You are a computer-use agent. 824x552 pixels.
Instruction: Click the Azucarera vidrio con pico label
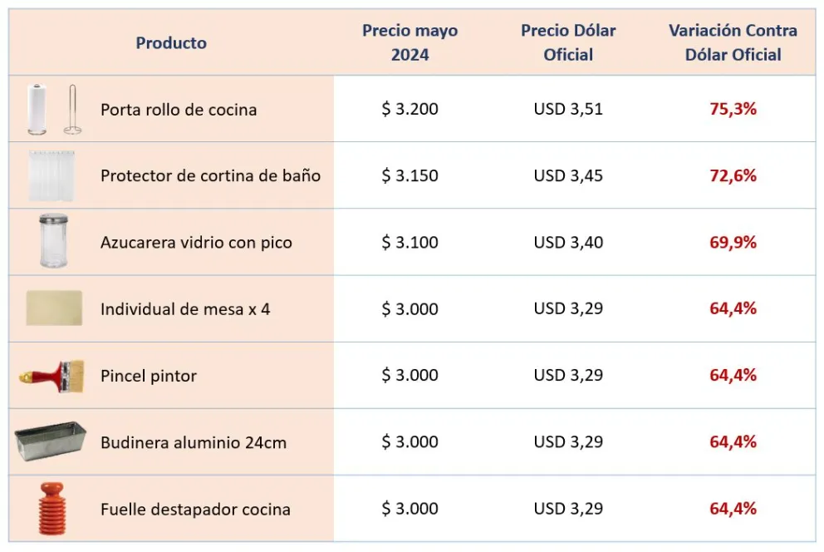coord(196,243)
